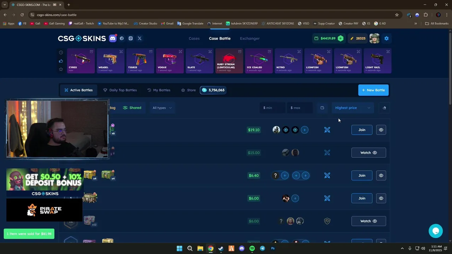Image resolution: width=452 pixels, height=254 pixels.
Task: Switch to Active Battles tab
Action: (x=78, y=90)
